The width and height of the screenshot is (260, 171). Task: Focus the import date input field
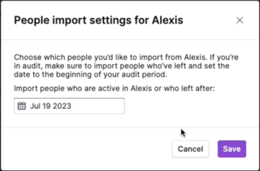(x=69, y=106)
